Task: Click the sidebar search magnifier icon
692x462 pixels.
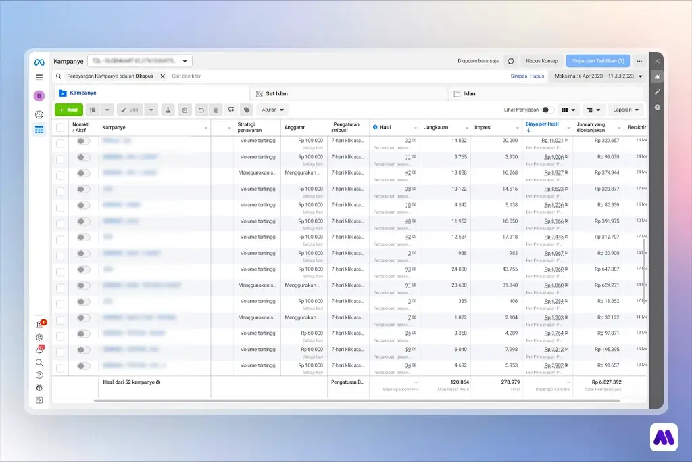Action: point(39,363)
